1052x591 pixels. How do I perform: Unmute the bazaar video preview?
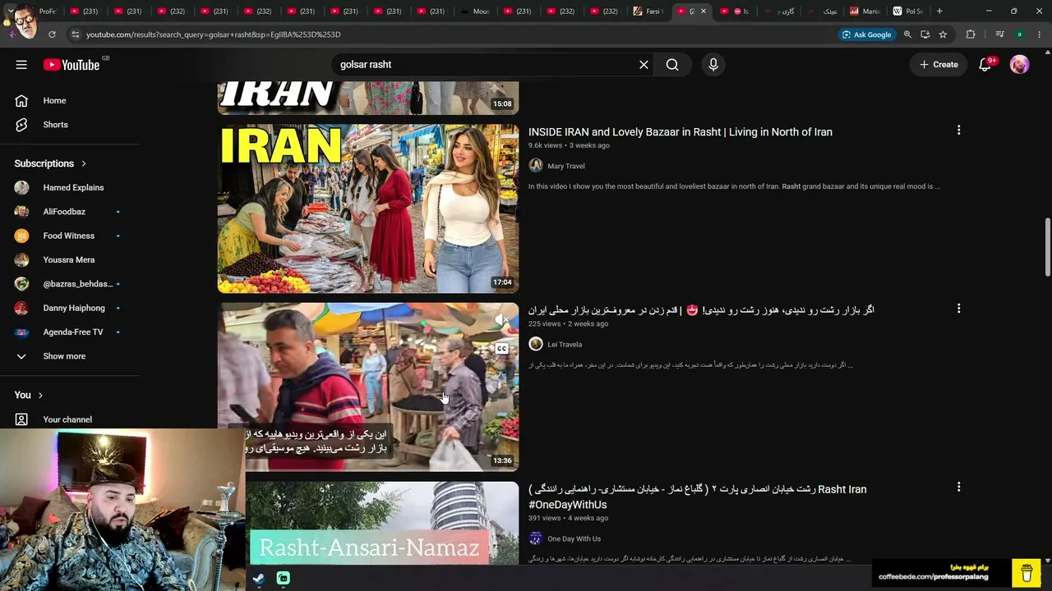(x=501, y=321)
